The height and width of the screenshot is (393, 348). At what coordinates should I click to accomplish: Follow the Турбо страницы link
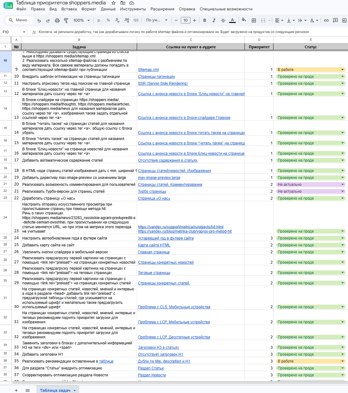coord(152,191)
